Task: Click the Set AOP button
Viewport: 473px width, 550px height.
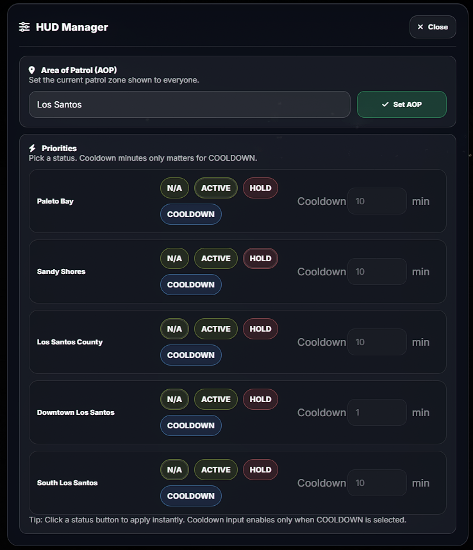Action: coord(402,104)
